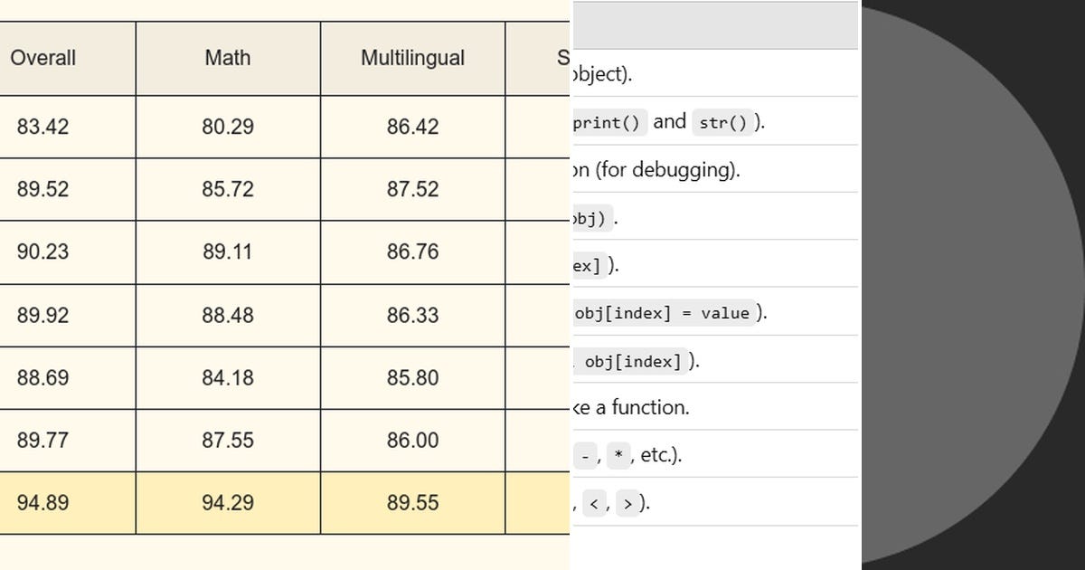
Task: Click the asterisk operator code chip
Action: (618, 455)
